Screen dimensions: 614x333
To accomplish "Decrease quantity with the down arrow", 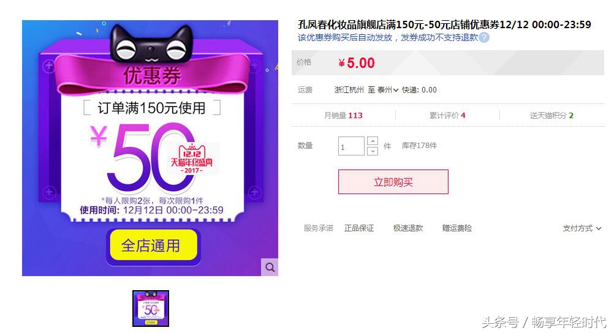I will pyautogui.click(x=373, y=151).
